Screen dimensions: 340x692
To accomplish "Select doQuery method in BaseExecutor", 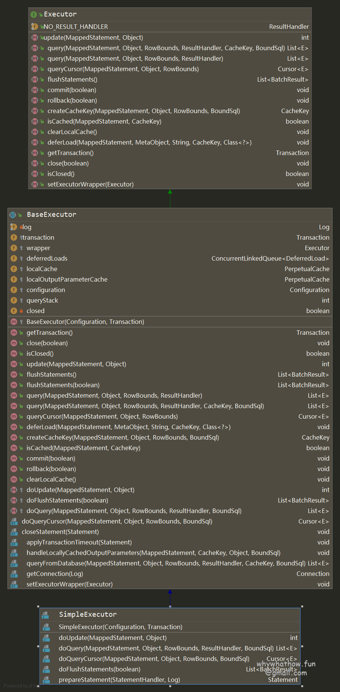I will [x=134, y=511].
